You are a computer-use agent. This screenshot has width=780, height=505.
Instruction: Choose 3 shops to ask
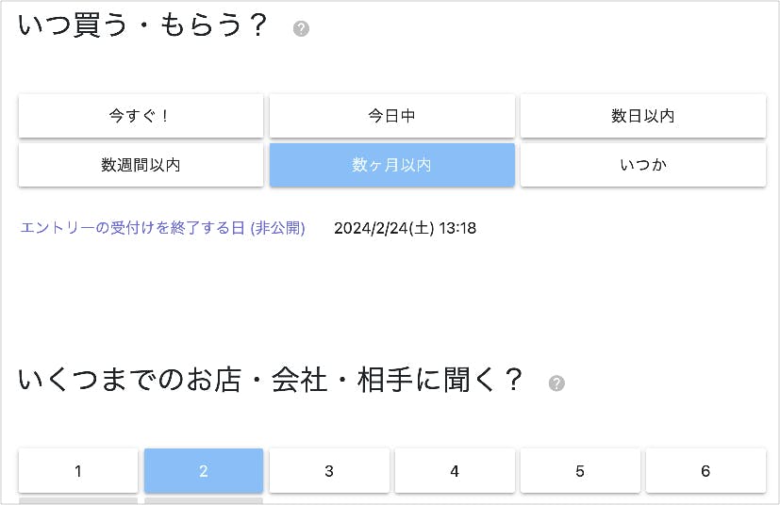tap(329, 470)
